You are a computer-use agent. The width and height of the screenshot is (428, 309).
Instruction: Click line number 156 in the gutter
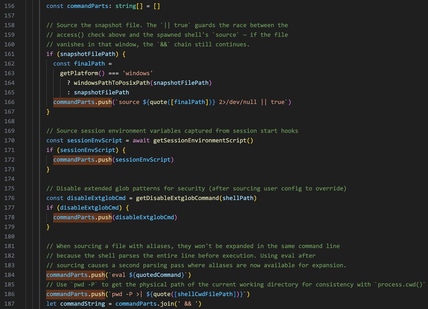9,6
